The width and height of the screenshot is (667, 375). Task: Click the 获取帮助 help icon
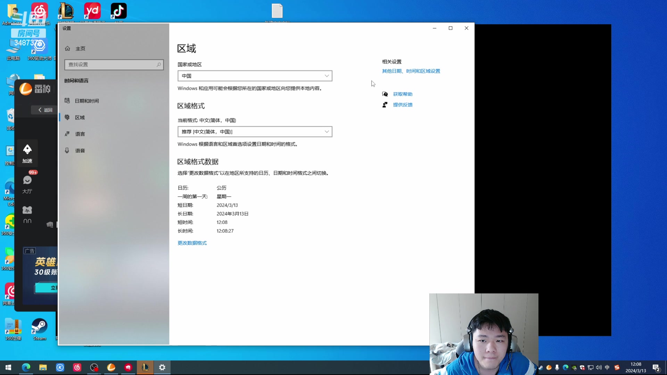pyautogui.click(x=385, y=94)
